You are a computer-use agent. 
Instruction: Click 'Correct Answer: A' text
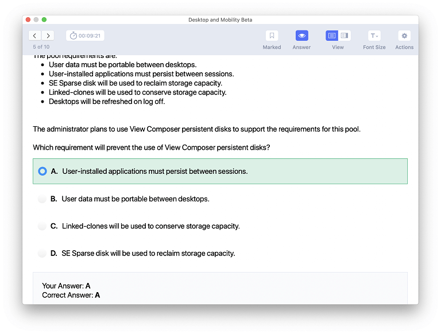(x=71, y=295)
